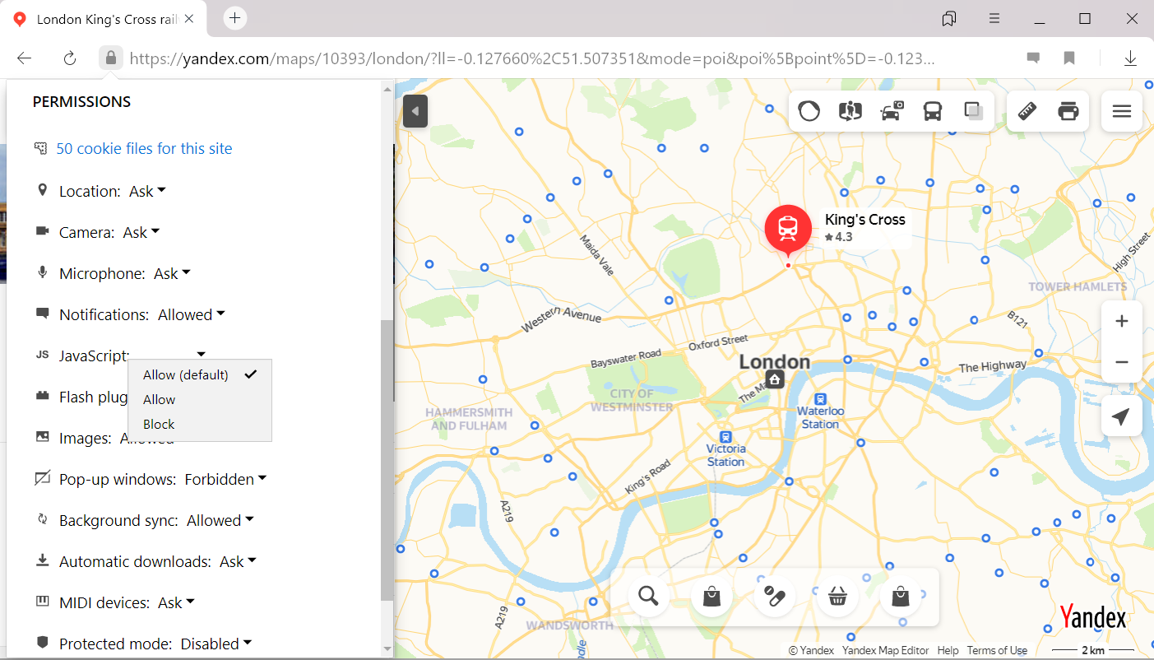The image size is (1154, 660).
Task: Choose Block option for JavaScript
Action: click(200, 424)
